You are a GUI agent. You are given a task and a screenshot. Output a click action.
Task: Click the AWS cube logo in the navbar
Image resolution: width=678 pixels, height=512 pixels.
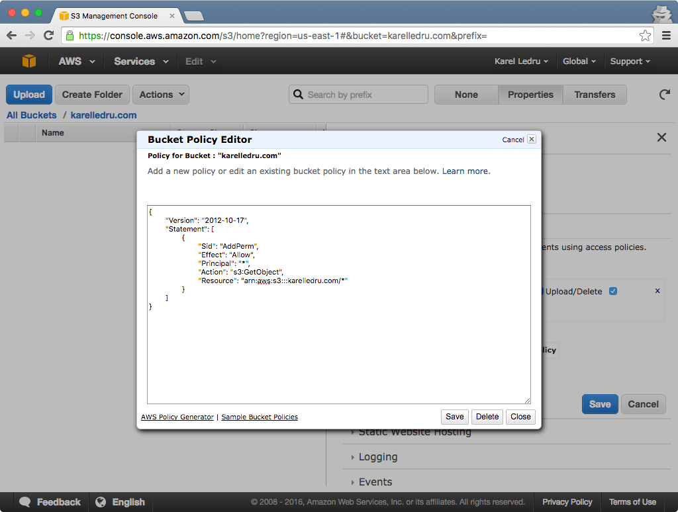[x=28, y=61]
